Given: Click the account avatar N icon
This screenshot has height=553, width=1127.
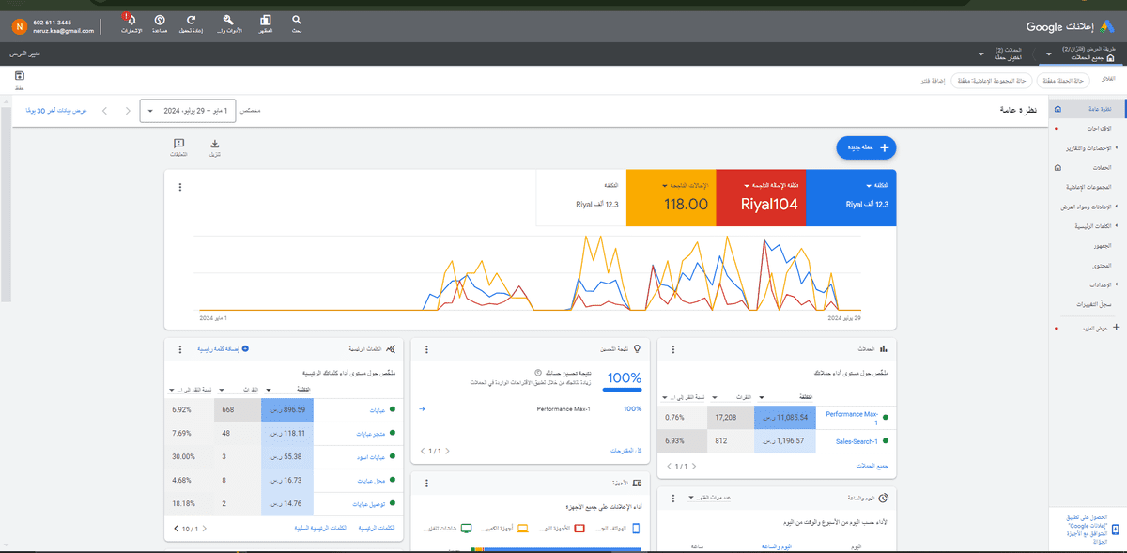Looking at the screenshot, I should click(18, 26).
